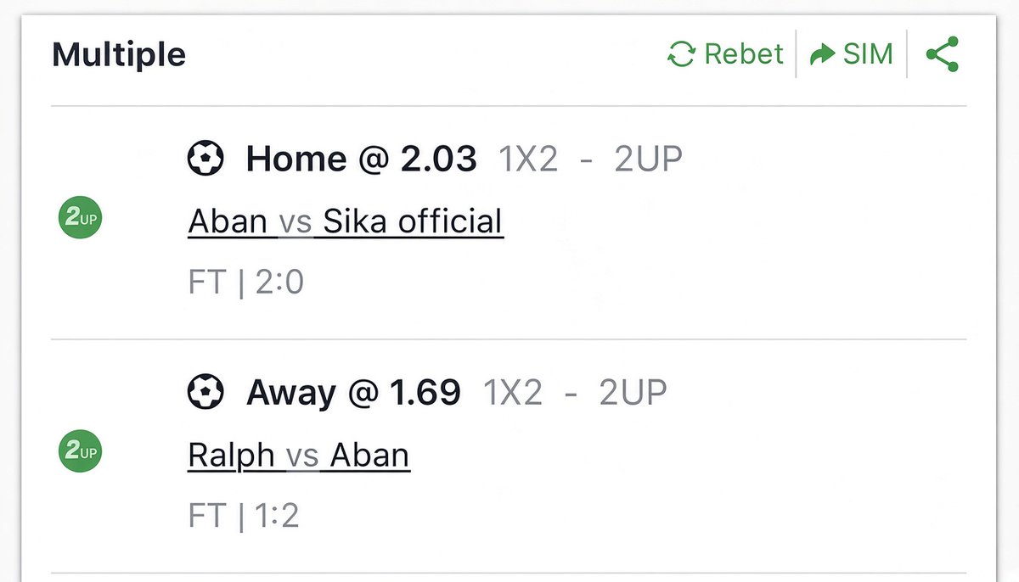Click the 1X2 market text in the Away bet row

coord(513,392)
